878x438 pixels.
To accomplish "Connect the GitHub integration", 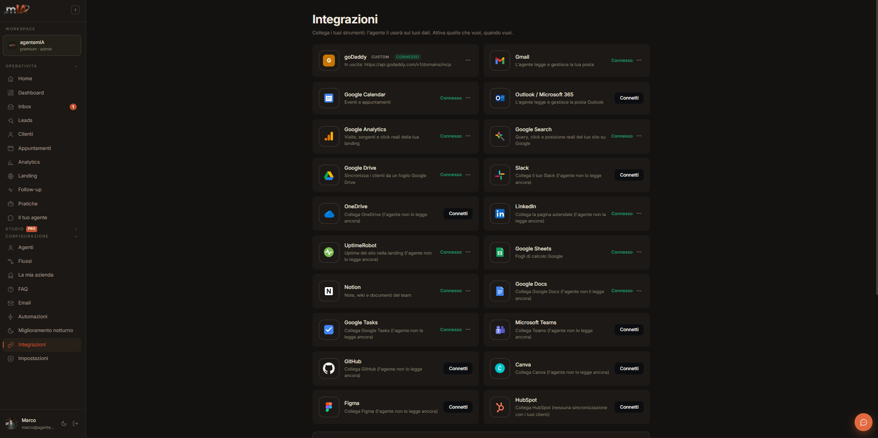I will point(458,368).
